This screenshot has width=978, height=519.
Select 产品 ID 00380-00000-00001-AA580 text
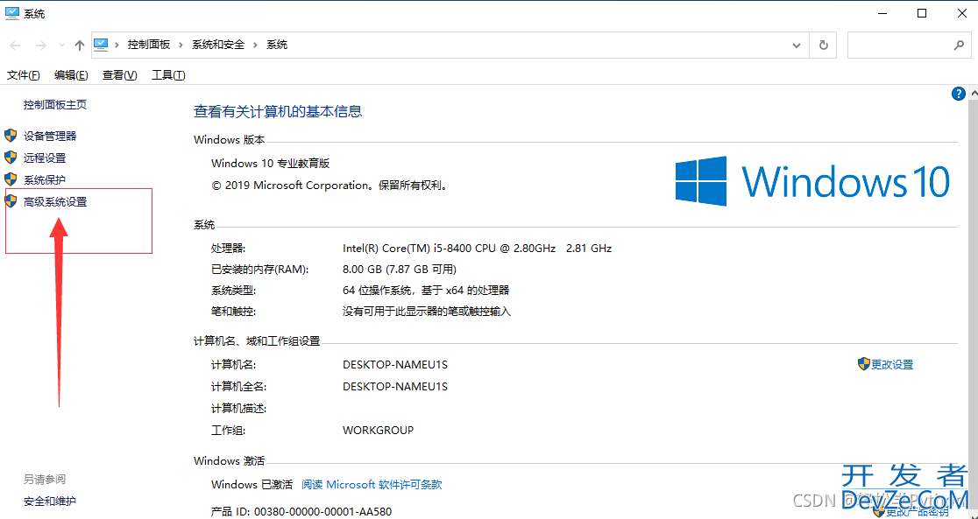[x=301, y=512]
